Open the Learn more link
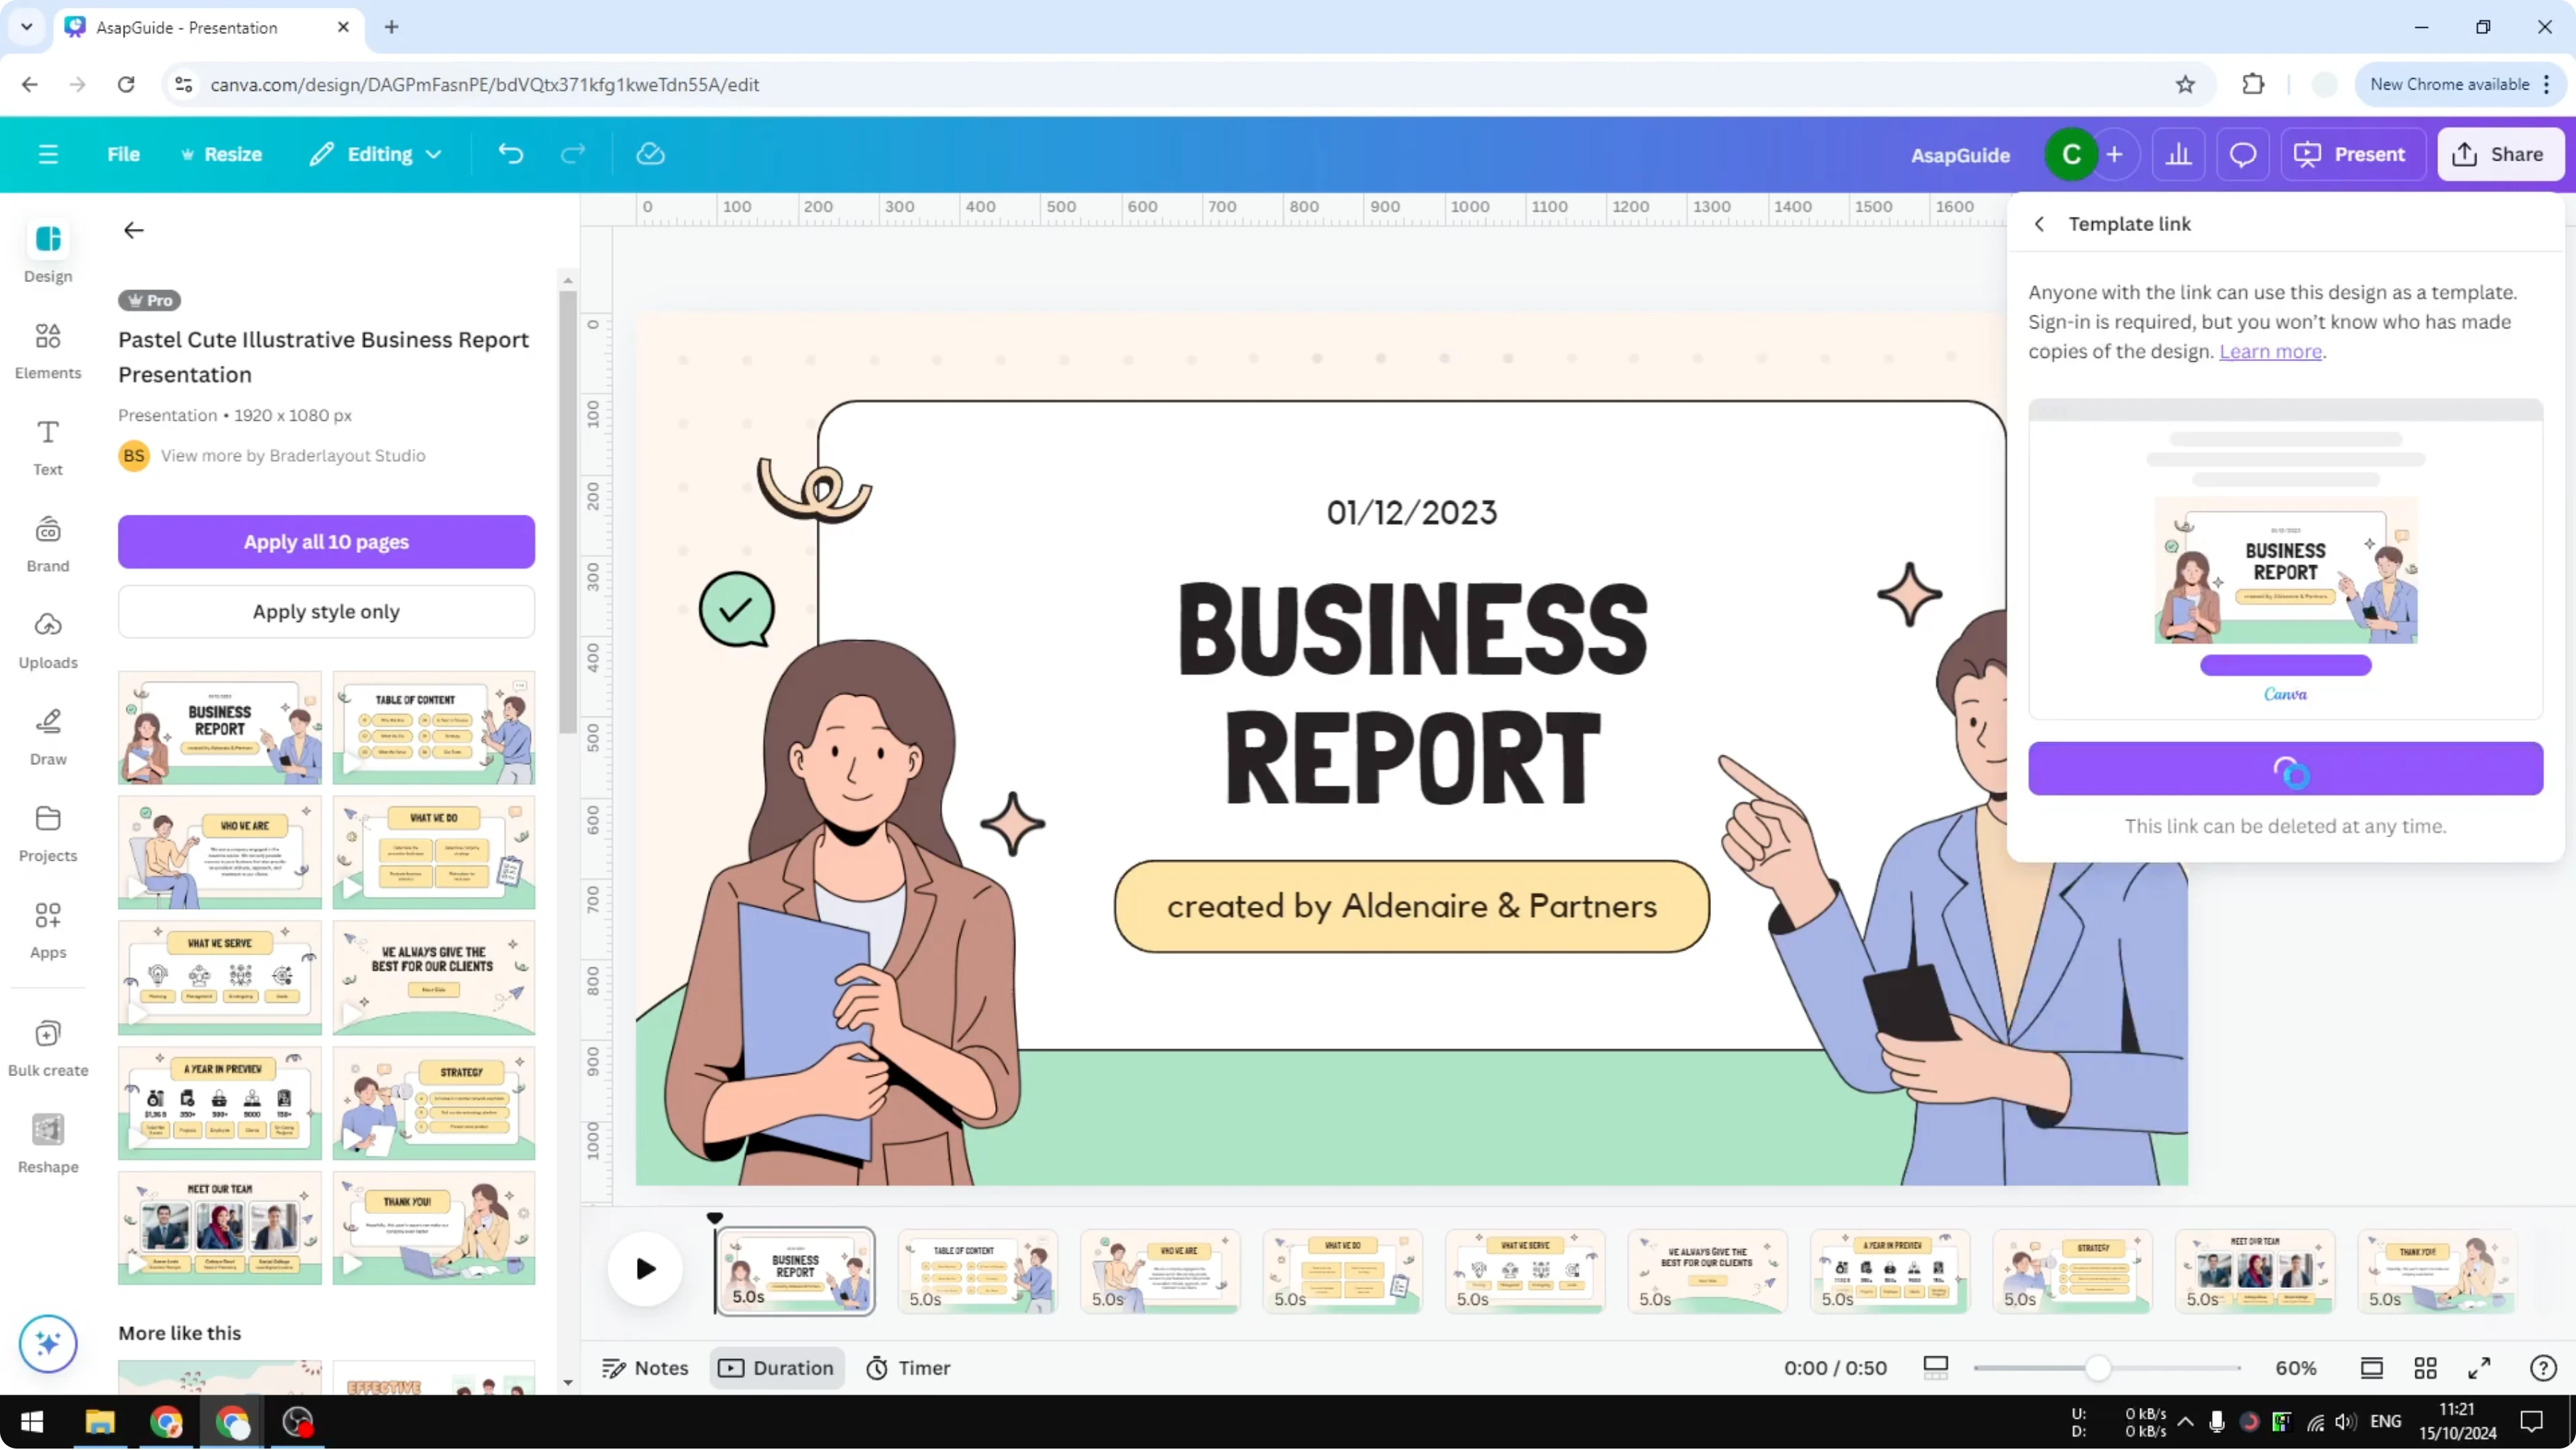Image resolution: width=2576 pixels, height=1450 pixels. pos(2272,351)
